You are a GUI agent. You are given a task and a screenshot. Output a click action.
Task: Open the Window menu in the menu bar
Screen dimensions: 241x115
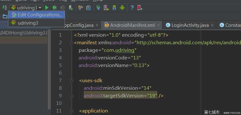pyautogui.click(x=80, y=1)
